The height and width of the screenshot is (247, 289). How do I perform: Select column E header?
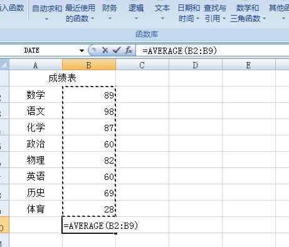pos(249,65)
